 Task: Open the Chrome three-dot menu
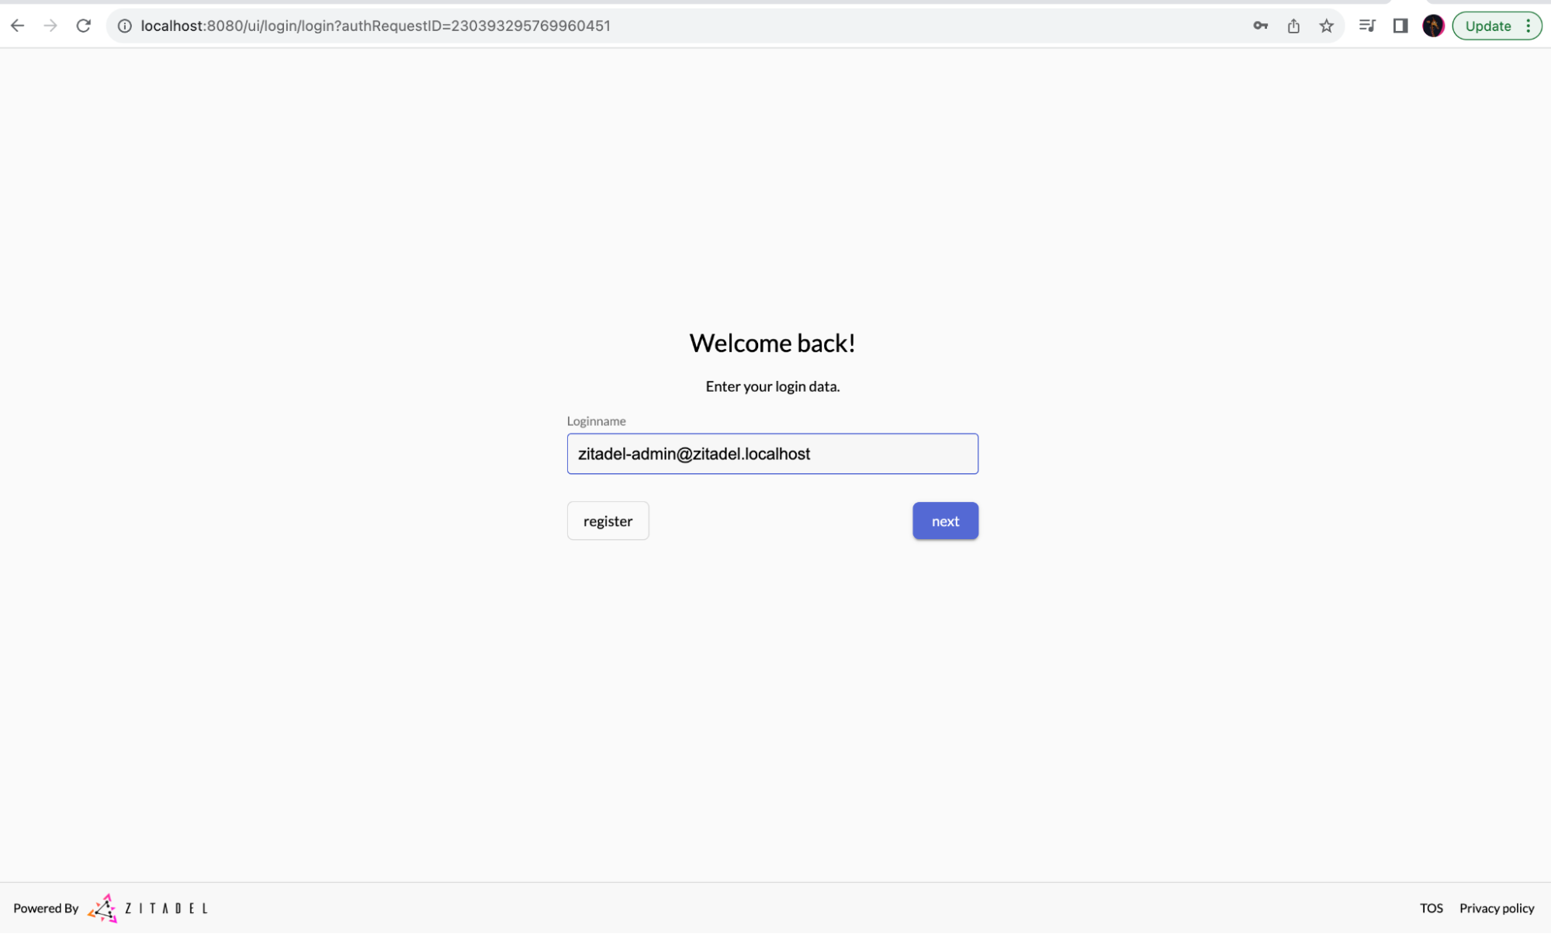(1528, 26)
